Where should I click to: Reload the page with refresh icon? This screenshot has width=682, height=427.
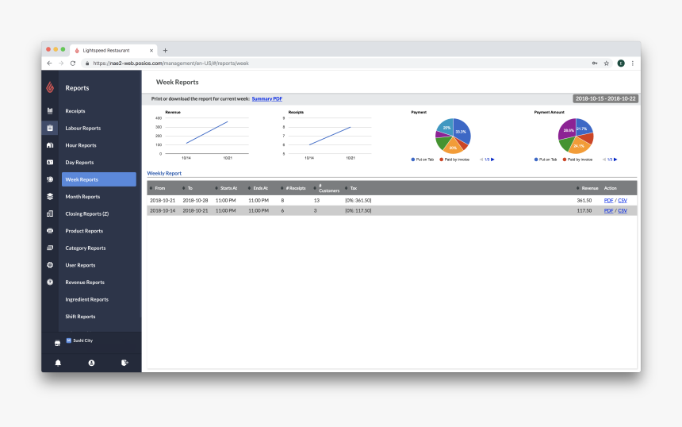[73, 63]
